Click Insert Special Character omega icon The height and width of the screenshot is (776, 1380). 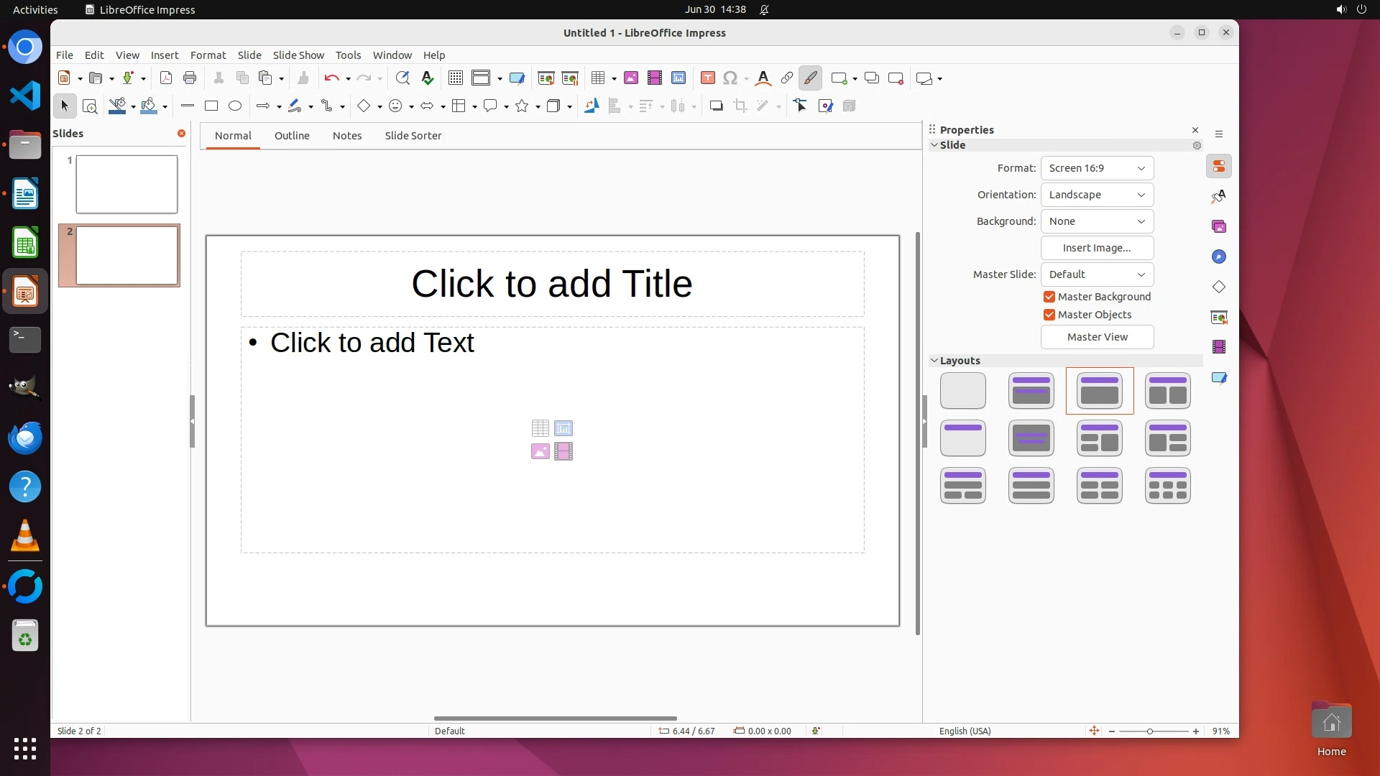730,78
